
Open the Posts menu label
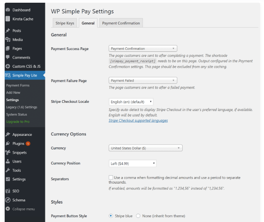coord(17,31)
